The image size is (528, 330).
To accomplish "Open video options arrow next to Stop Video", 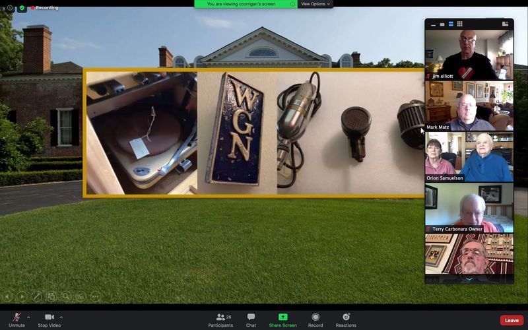I will (x=61, y=317).
